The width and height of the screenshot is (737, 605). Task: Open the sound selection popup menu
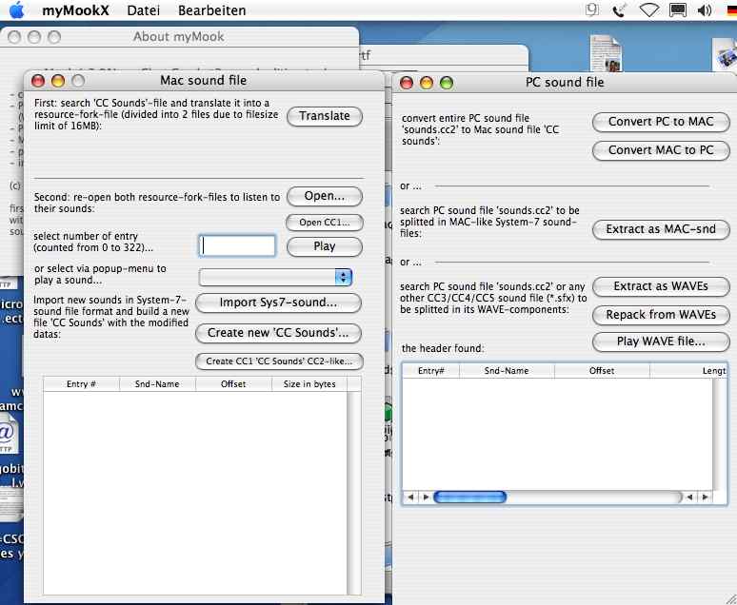(x=275, y=277)
